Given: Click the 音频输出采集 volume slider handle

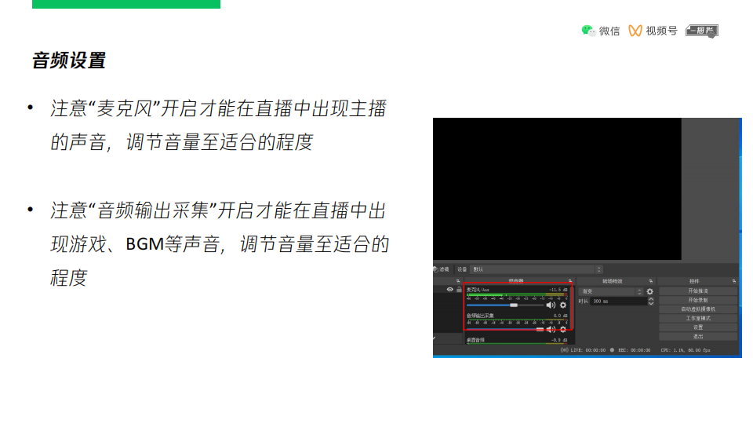Looking at the screenshot, I should coord(540,330).
